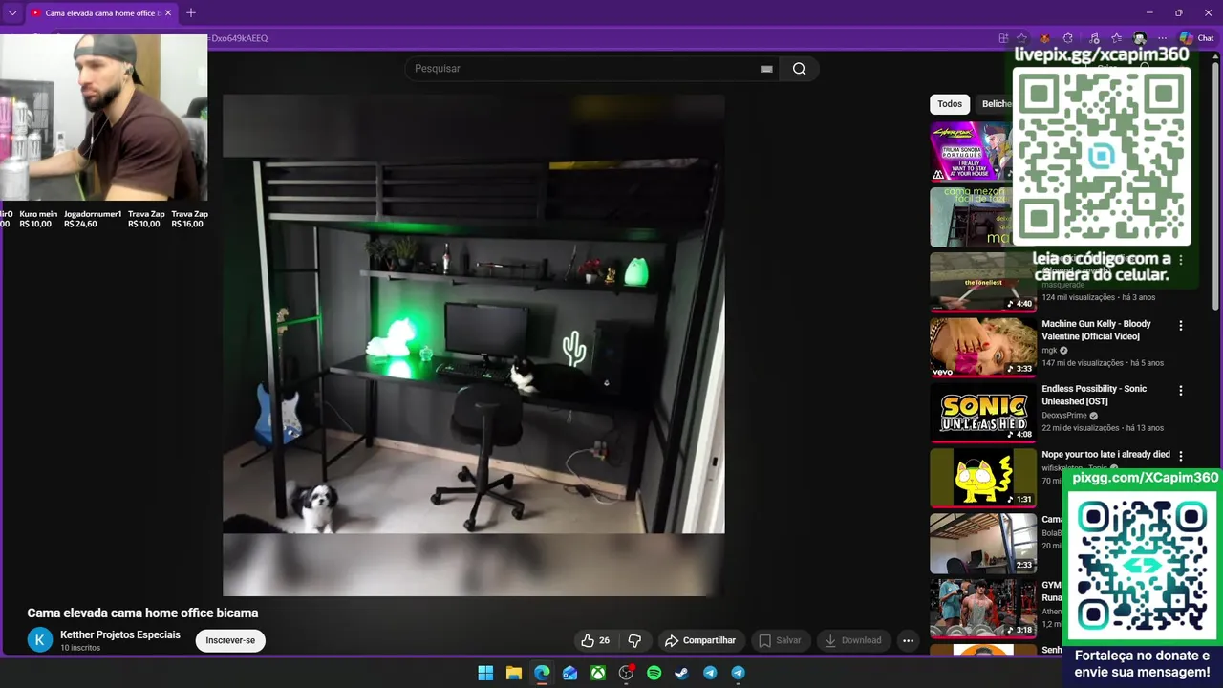Select the Todos filter chip
This screenshot has height=688, width=1223.
point(950,104)
